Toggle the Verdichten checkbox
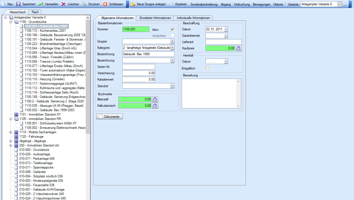 tap(172, 36)
